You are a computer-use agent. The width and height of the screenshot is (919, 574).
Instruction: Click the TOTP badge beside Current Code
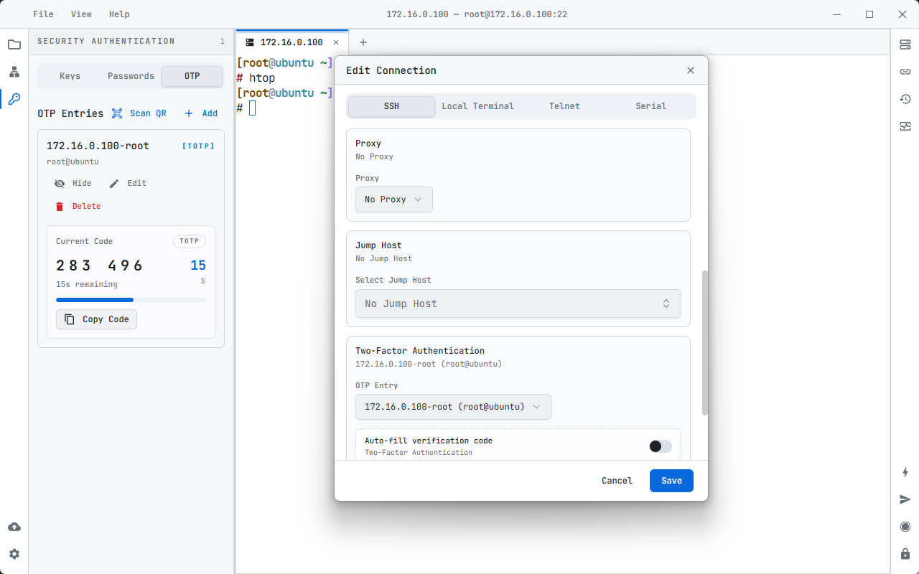coord(190,242)
